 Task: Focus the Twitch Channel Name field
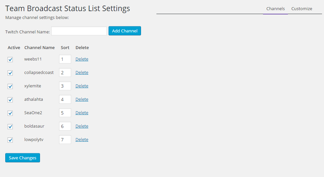[x=79, y=31]
